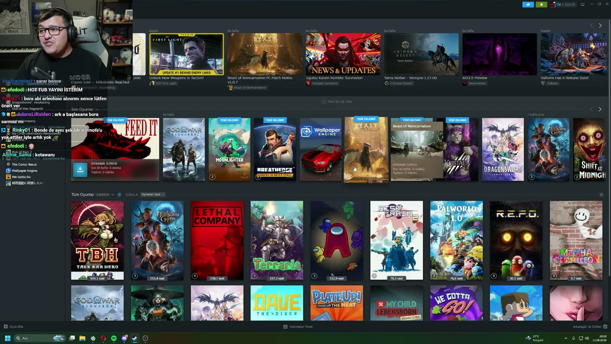Open My Child Lebensborn Remastered tile
Viewport: 611px width, 344px height.
click(397, 303)
